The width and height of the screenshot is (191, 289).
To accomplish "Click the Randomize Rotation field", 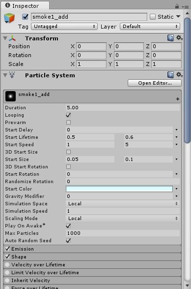I will pyautogui.click(x=123, y=181).
